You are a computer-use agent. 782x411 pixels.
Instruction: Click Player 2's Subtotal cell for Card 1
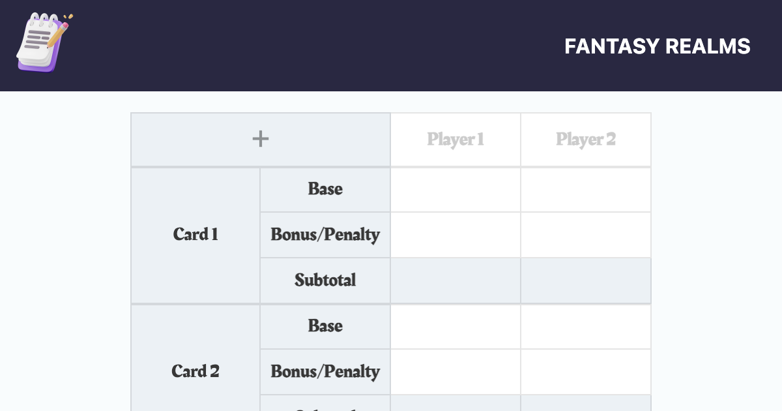pos(585,281)
